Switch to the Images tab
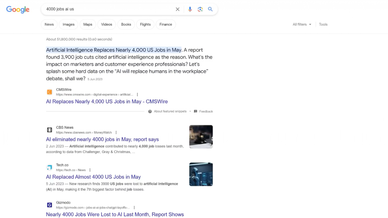This screenshot has width=388, height=218. [69, 25]
